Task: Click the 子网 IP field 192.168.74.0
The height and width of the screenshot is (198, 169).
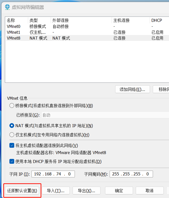Action: [53, 174]
